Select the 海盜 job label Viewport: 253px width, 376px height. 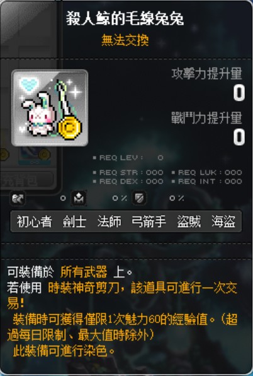point(223,221)
